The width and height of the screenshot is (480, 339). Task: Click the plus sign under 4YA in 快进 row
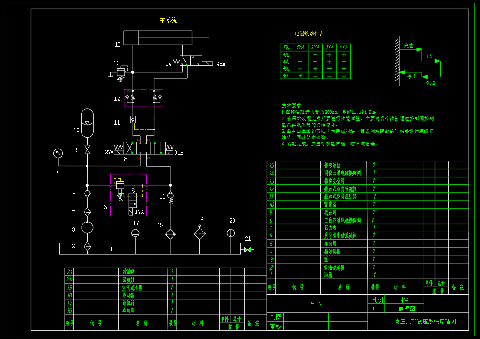click(344, 55)
